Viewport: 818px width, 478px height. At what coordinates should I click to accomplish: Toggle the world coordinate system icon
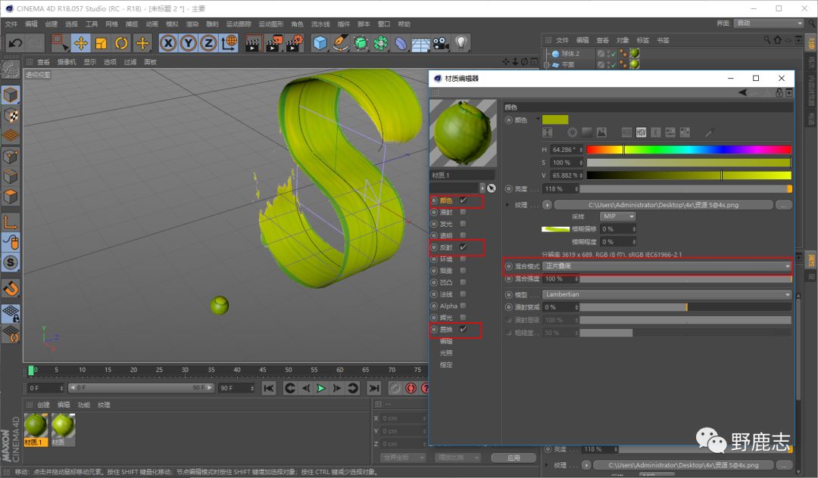pos(229,43)
